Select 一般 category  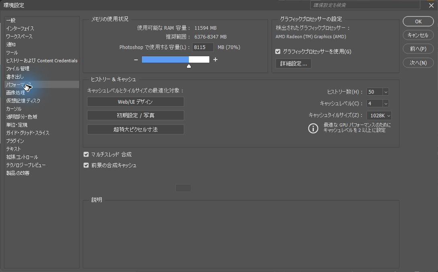42,20
